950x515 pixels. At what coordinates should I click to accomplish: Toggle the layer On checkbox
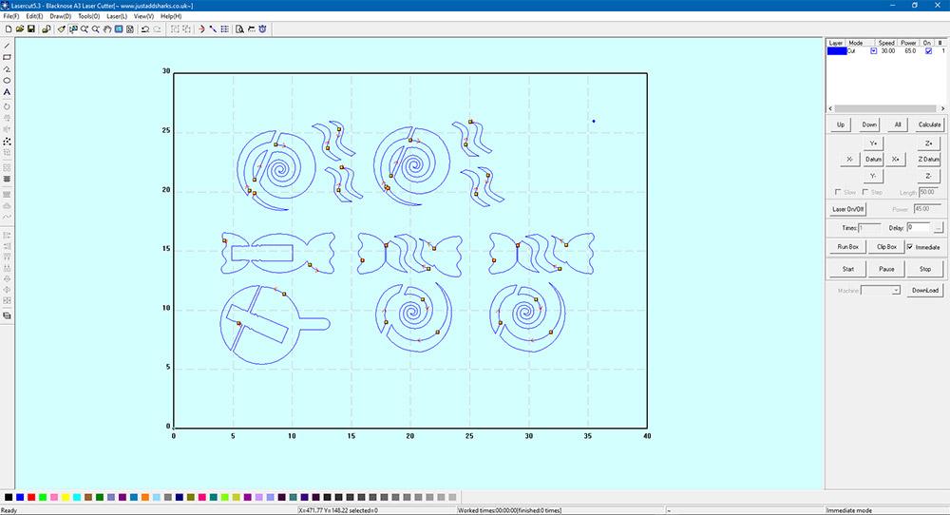[928, 51]
